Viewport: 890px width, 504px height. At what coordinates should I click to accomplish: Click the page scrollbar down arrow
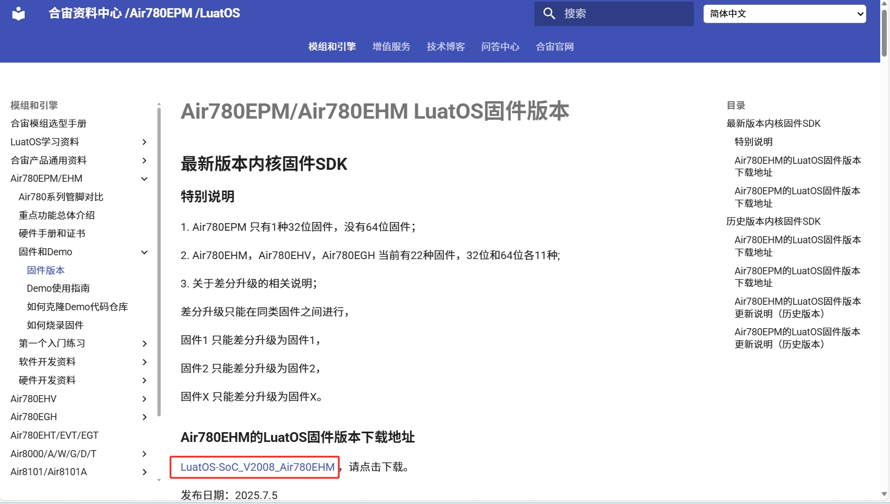885,494
